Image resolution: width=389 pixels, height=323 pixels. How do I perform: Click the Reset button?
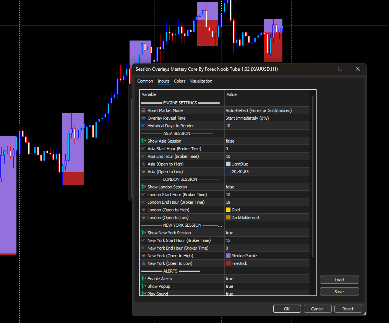(x=348, y=309)
